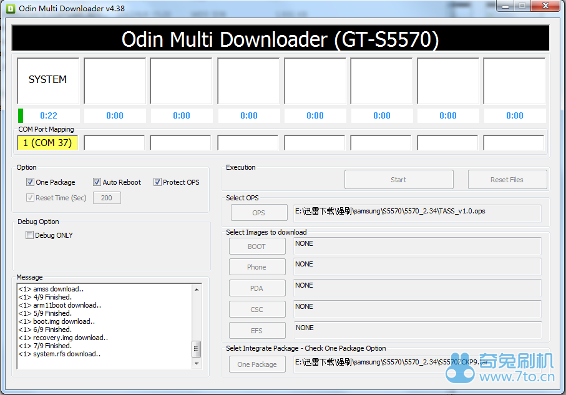Click the Phone path field showing NONE
Screen dimensions: 566x395
pyautogui.click(x=417, y=266)
